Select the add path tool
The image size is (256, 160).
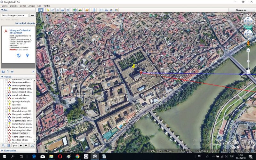pos(58,10)
